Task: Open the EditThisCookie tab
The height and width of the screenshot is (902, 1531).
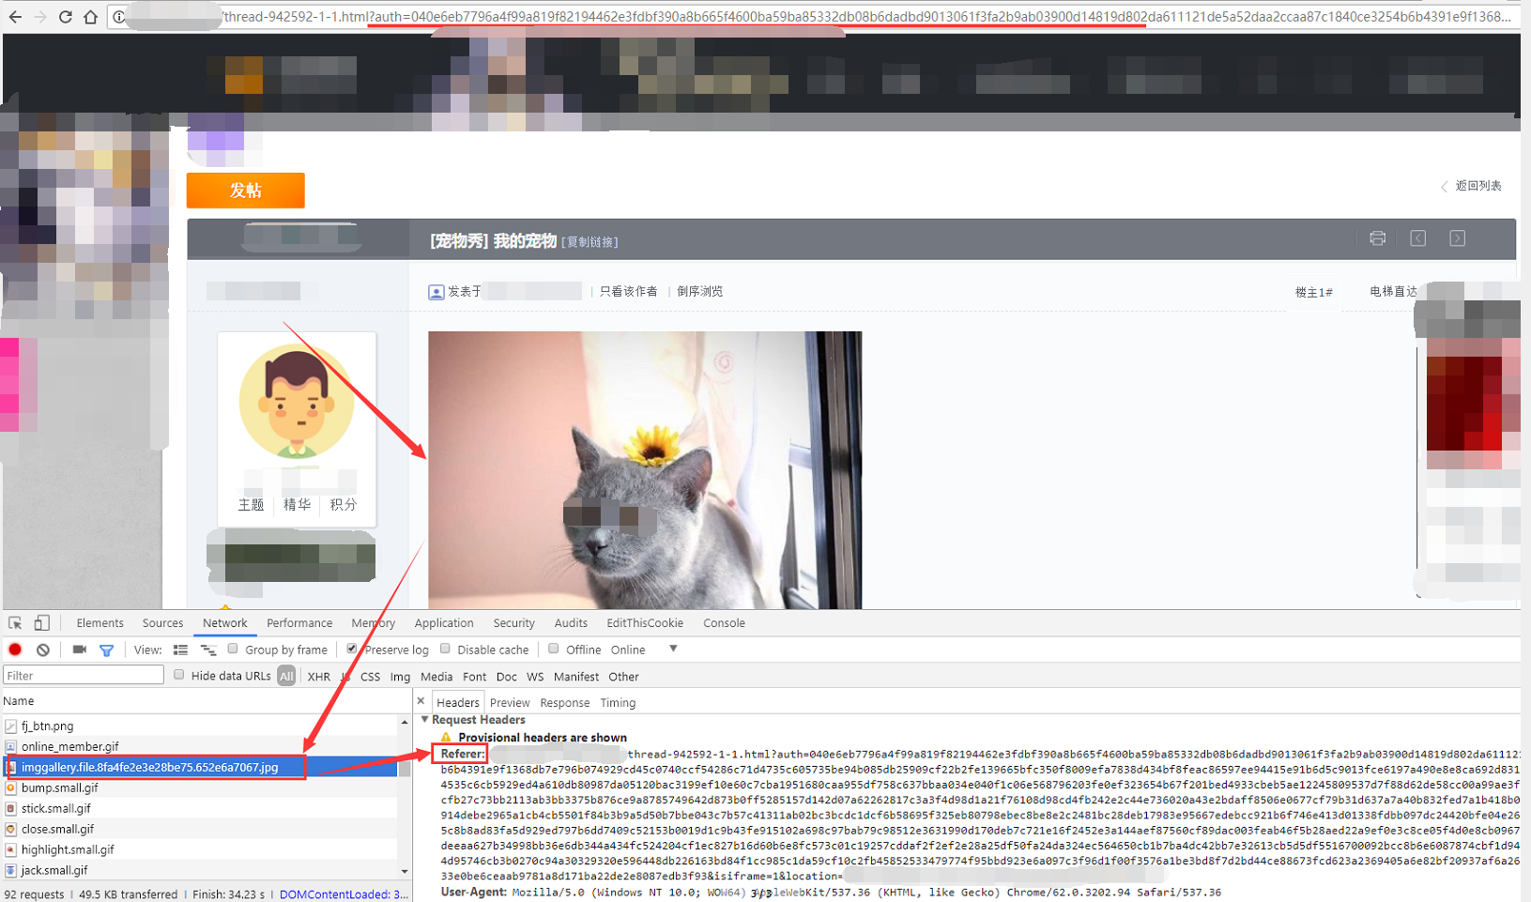Action: coord(645,623)
